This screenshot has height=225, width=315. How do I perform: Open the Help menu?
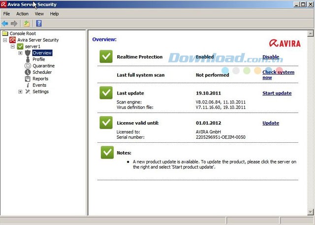coord(54,14)
